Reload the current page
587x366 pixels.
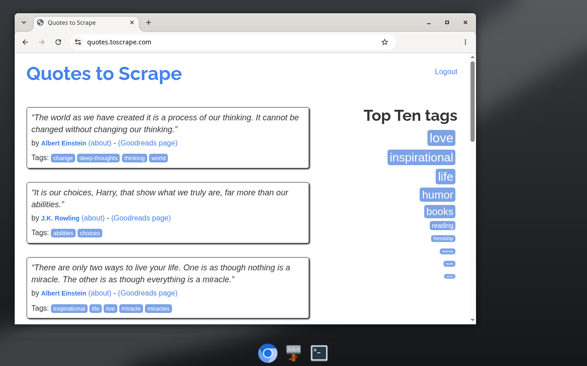58,42
